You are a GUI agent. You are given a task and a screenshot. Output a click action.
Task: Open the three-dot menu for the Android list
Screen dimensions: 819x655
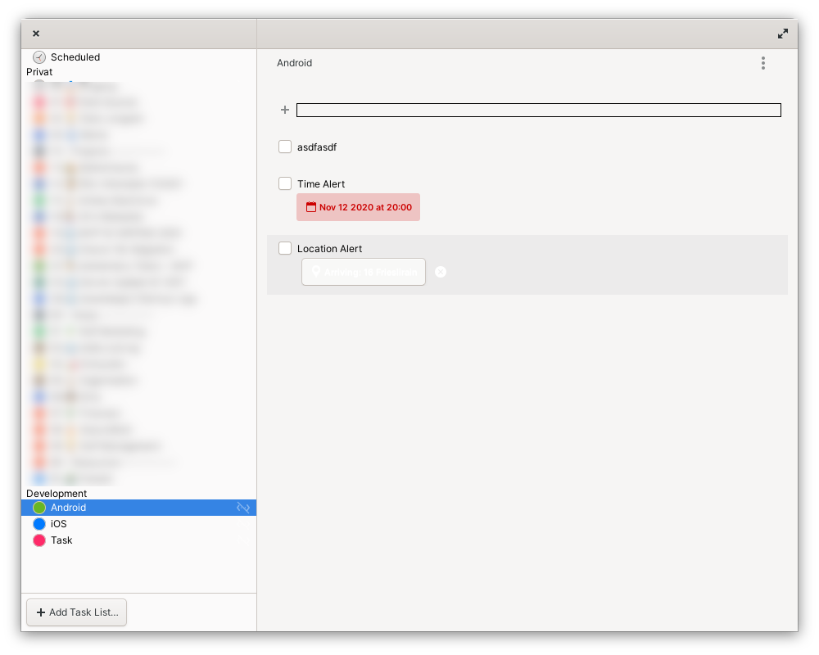coord(762,63)
